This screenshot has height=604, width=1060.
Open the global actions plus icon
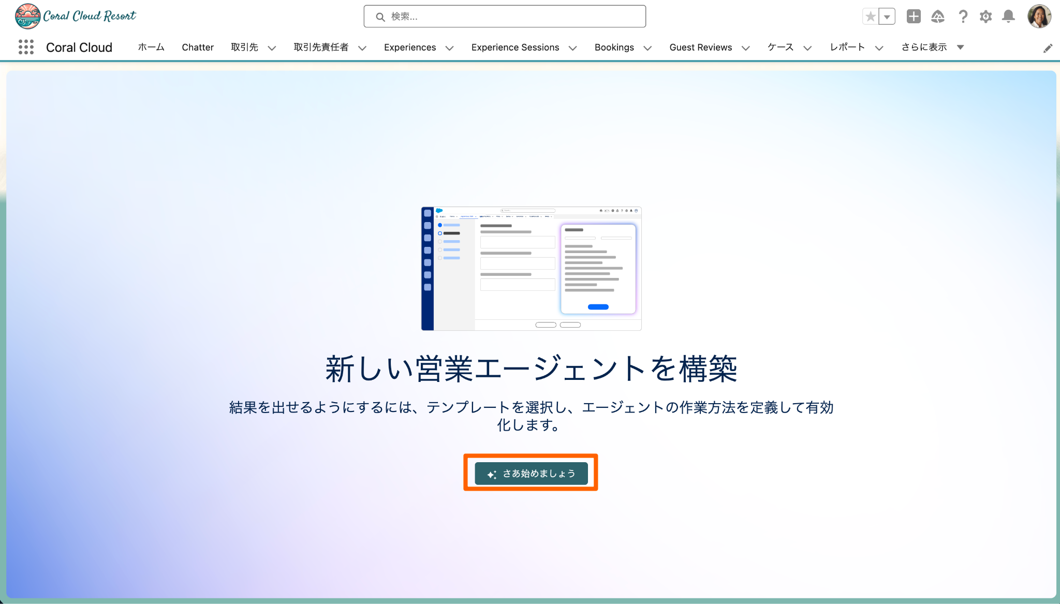[x=914, y=17]
